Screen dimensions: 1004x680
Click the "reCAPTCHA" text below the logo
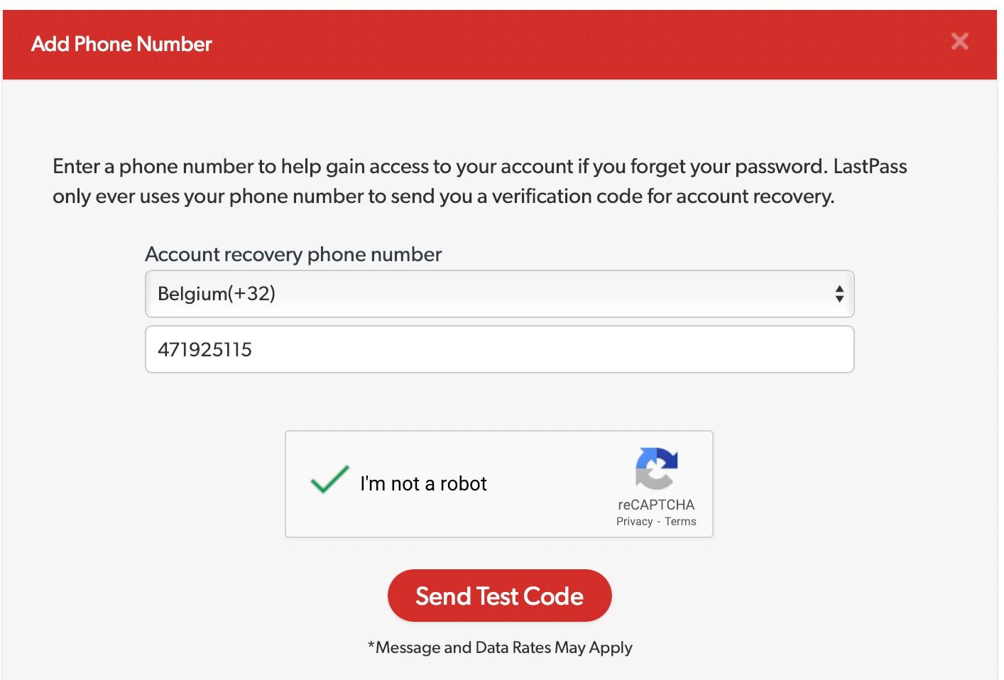[x=656, y=505]
